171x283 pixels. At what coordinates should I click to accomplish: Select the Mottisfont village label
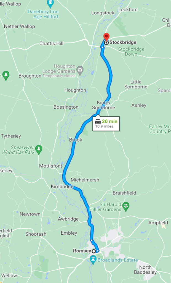click(x=51, y=166)
